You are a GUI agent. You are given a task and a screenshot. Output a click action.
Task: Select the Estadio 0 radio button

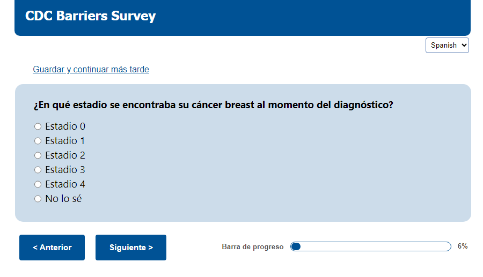[x=38, y=126]
